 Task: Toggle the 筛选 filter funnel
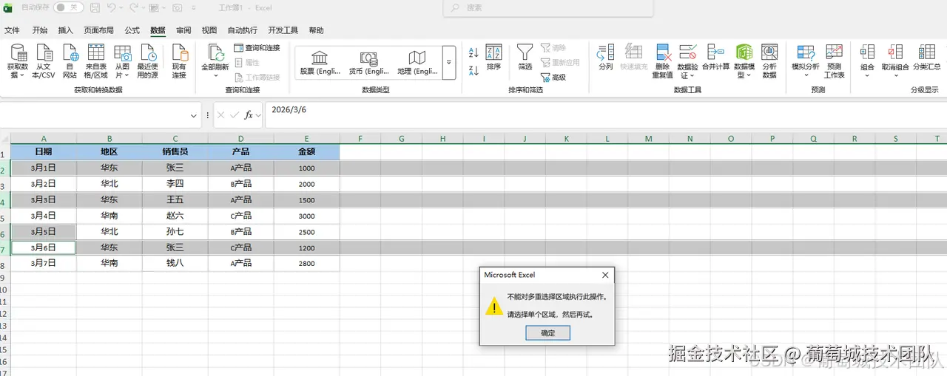(525, 58)
